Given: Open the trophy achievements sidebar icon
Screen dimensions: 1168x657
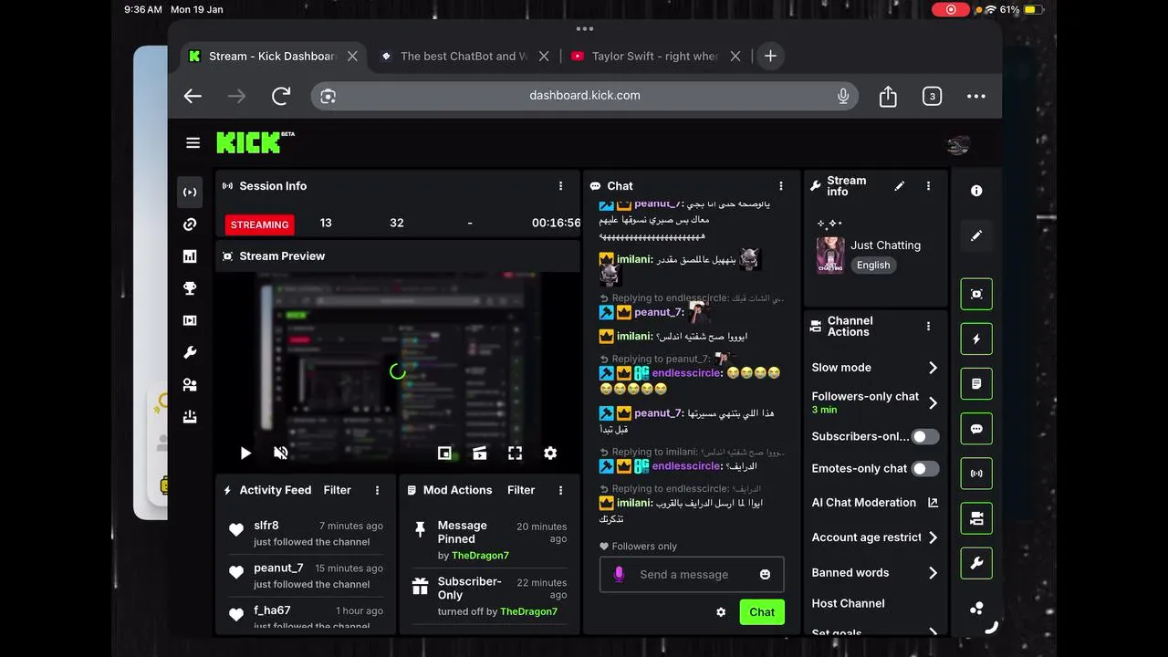Looking at the screenshot, I should point(190,288).
